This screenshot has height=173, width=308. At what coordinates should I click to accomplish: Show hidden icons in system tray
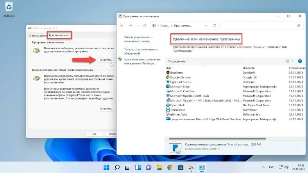click(x=263, y=167)
